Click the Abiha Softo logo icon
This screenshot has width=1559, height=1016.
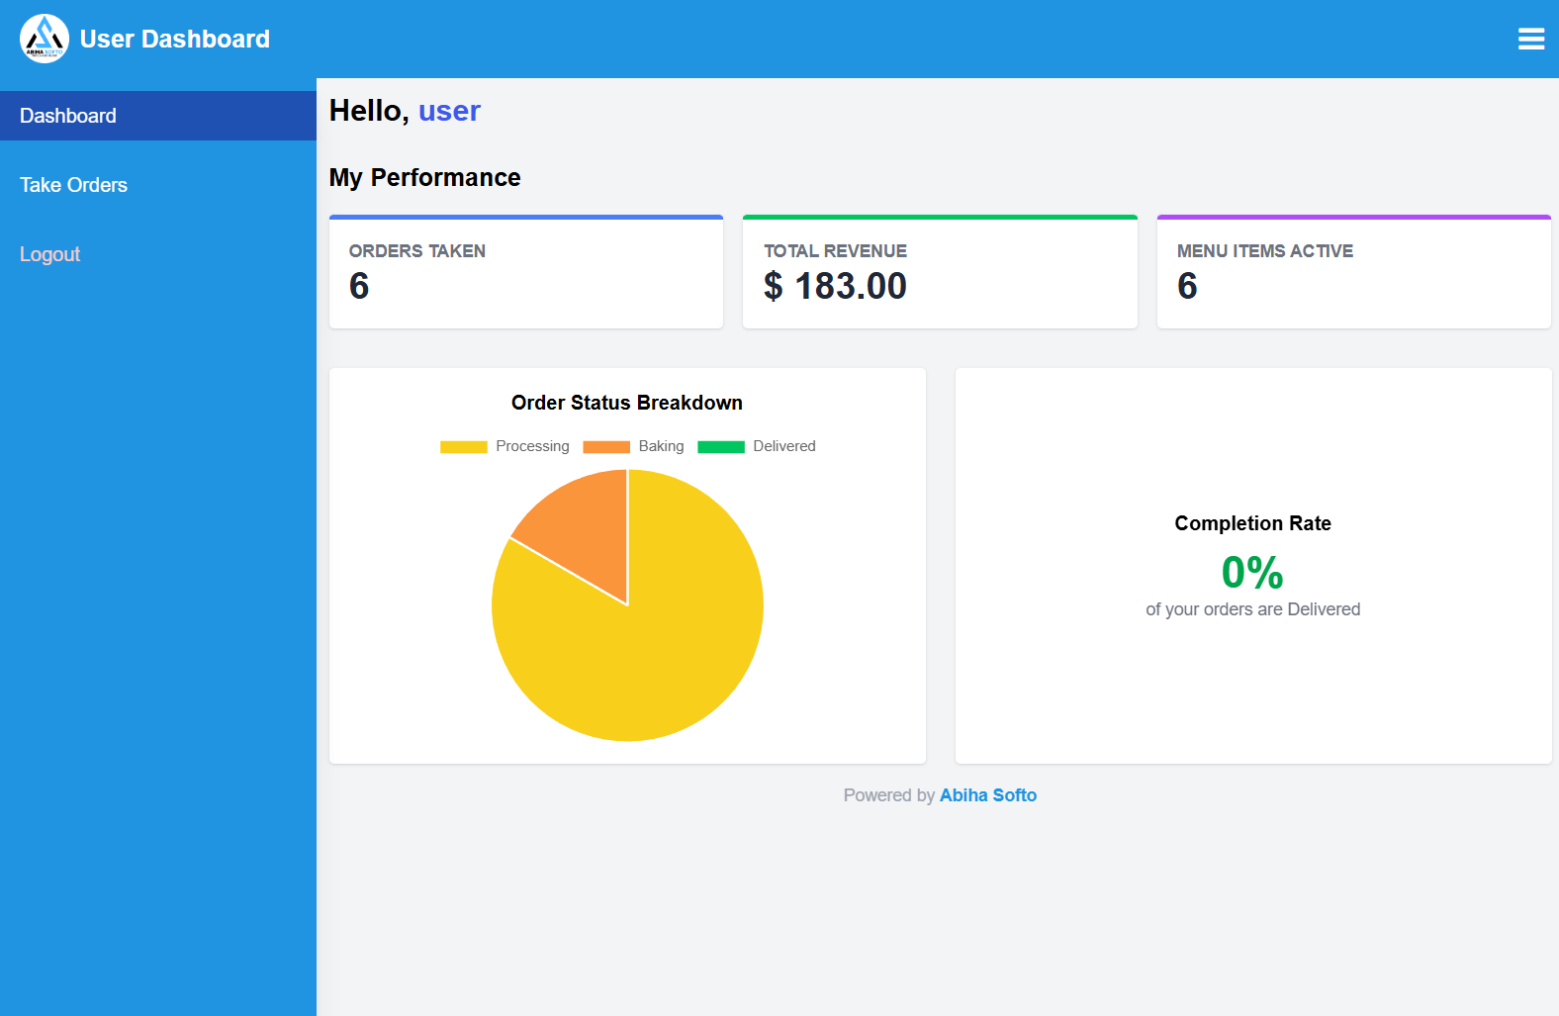[45, 39]
